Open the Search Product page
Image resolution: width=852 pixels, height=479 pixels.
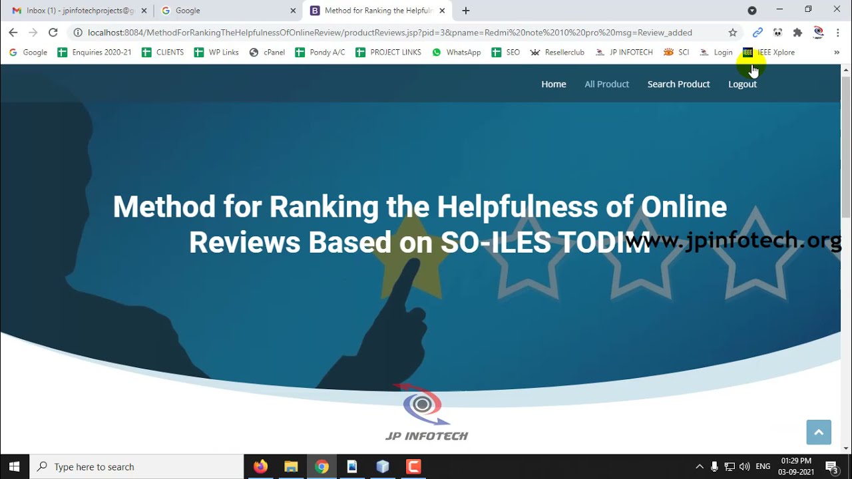(679, 84)
